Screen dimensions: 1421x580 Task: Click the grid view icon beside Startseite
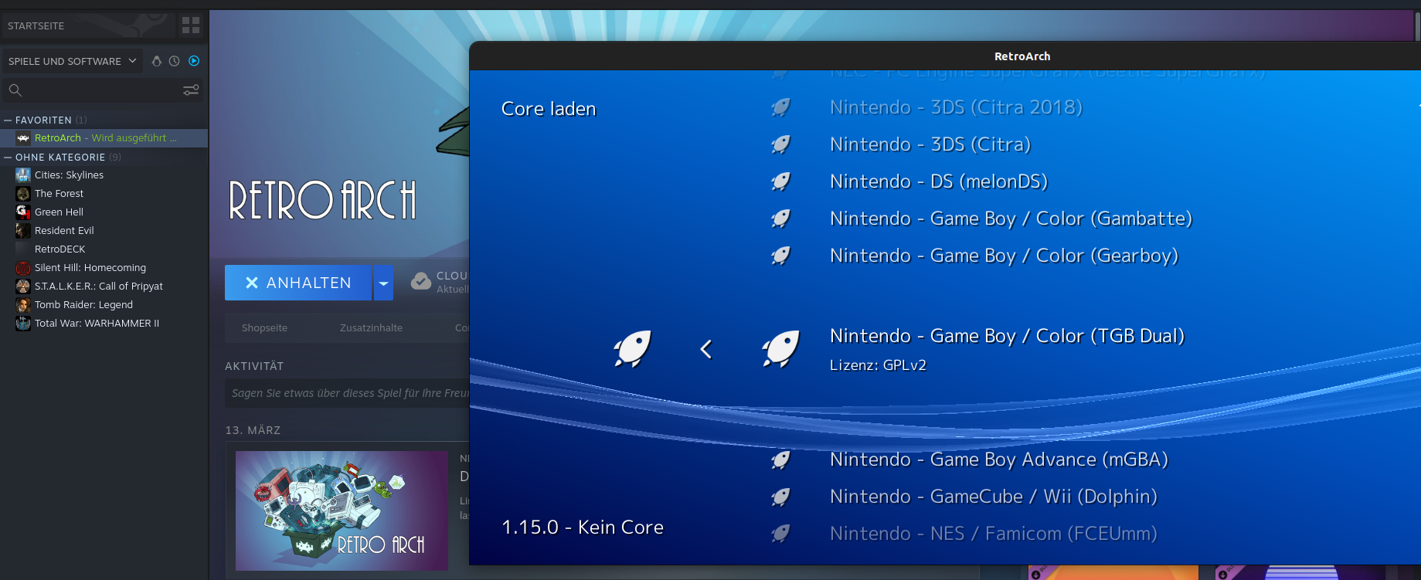pyautogui.click(x=191, y=25)
